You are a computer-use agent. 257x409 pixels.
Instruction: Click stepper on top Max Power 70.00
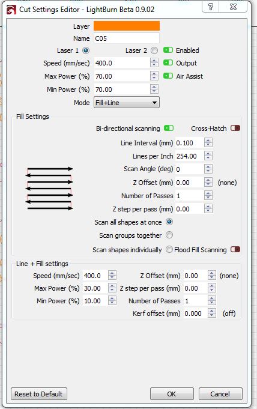(x=154, y=76)
